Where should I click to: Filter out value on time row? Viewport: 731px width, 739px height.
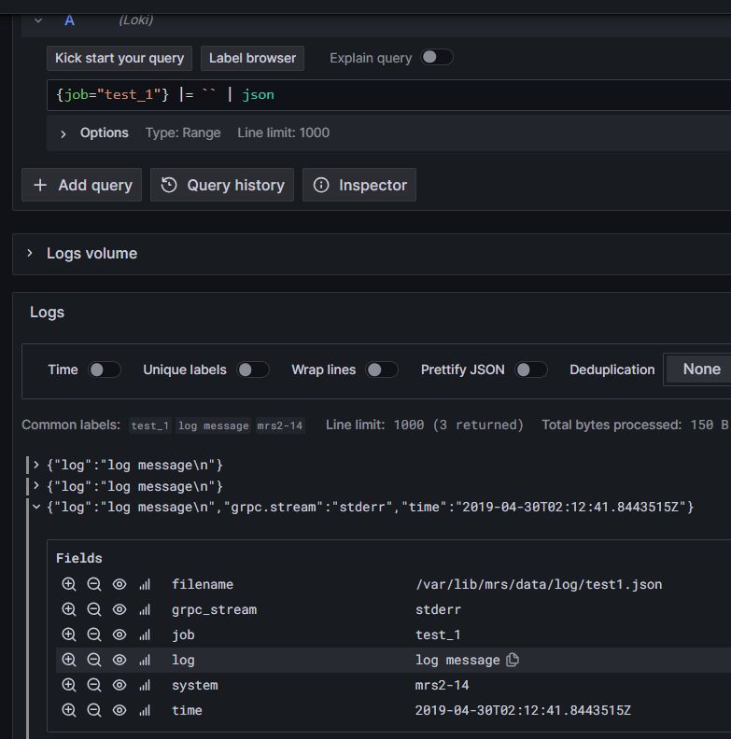click(x=94, y=710)
